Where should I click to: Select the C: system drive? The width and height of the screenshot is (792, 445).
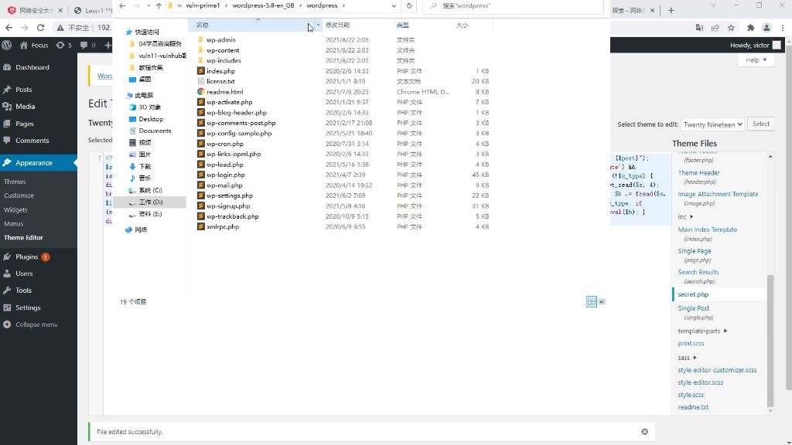click(x=150, y=190)
